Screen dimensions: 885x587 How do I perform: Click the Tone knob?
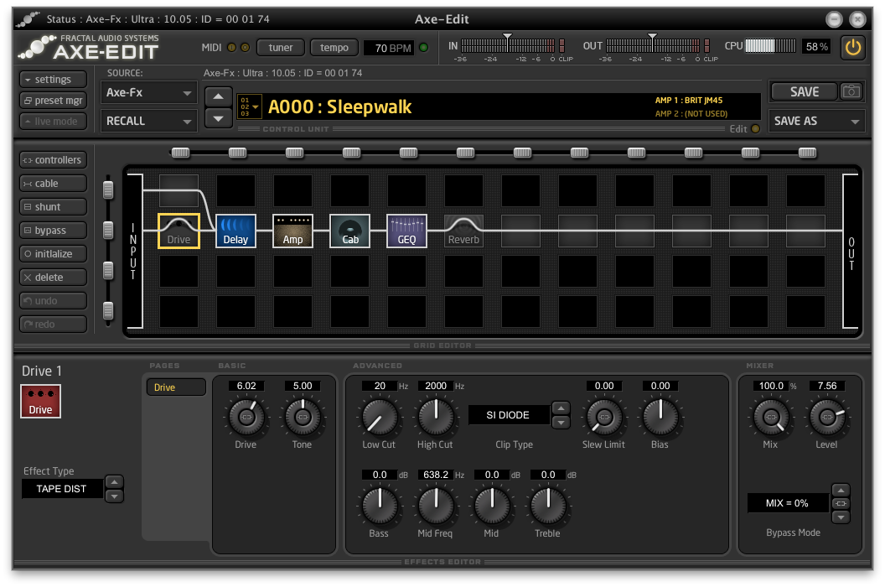(x=303, y=417)
